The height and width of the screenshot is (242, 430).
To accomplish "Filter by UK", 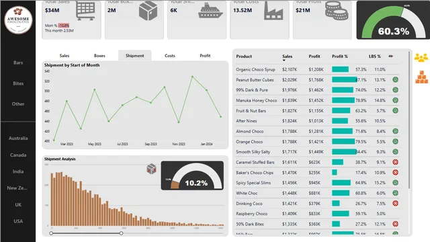I will (18, 204).
